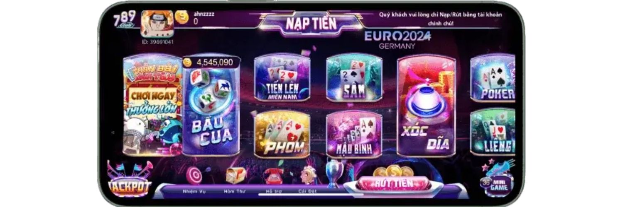Open the Hòm Thư mailbox icon
Viewport: 623px width, 207px height.
(235, 175)
